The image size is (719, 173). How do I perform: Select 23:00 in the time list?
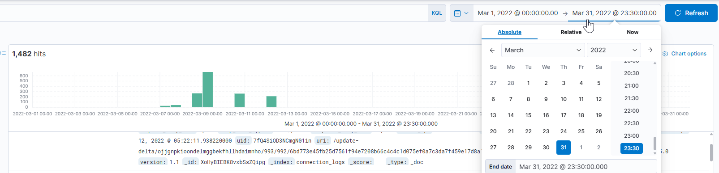click(x=631, y=136)
